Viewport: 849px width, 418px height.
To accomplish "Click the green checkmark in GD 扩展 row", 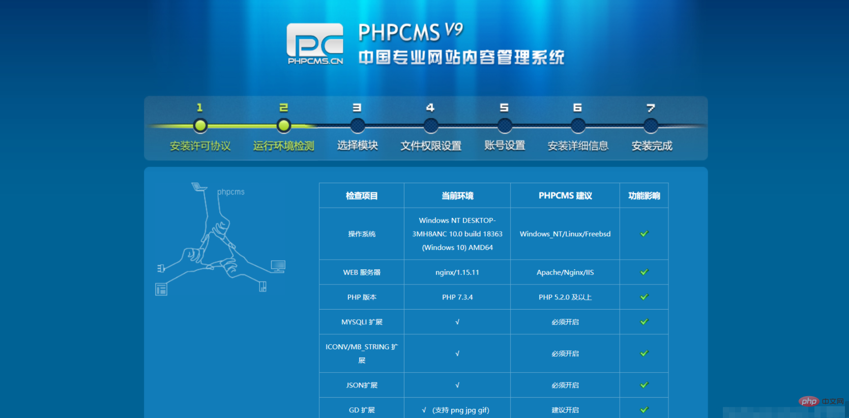I will tap(644, 410).
